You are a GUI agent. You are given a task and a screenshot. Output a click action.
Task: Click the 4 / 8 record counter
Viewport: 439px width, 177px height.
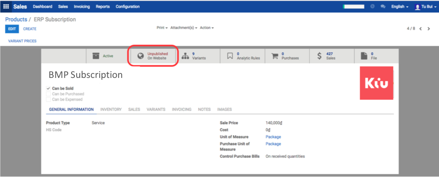pyautogui.click(x=411, y=28)
